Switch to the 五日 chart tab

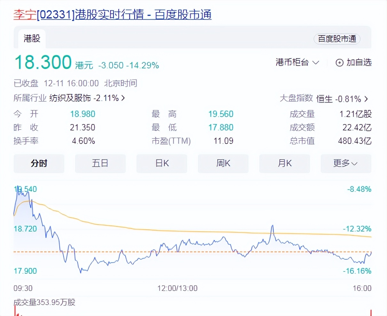[100, 163]
